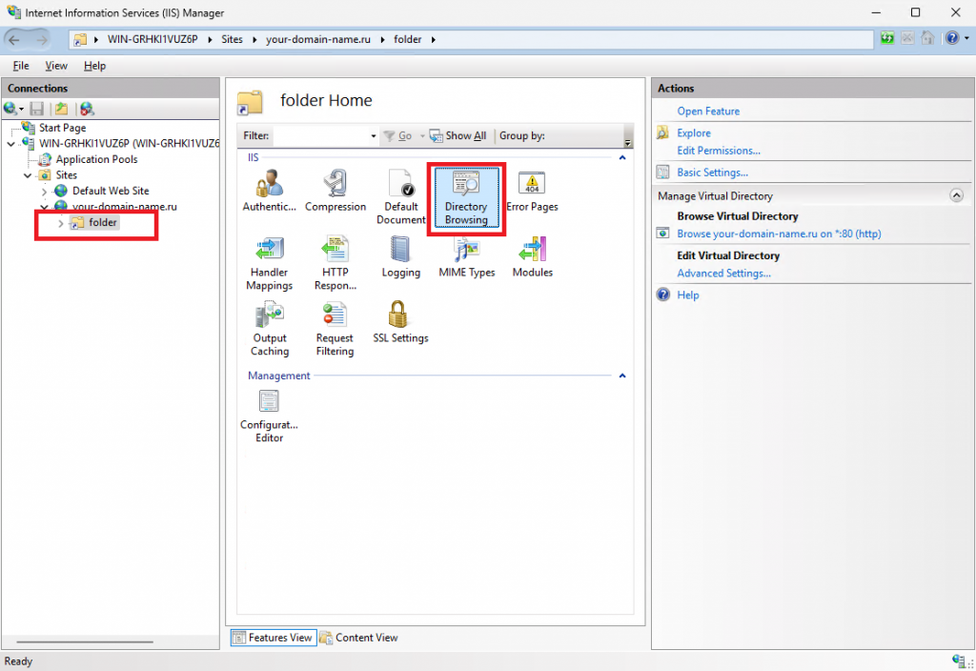Image resolution: width=976 pixels, height=671 pixels.
Task: Open the MIME Types feature
Action: (x=467, y=257)
